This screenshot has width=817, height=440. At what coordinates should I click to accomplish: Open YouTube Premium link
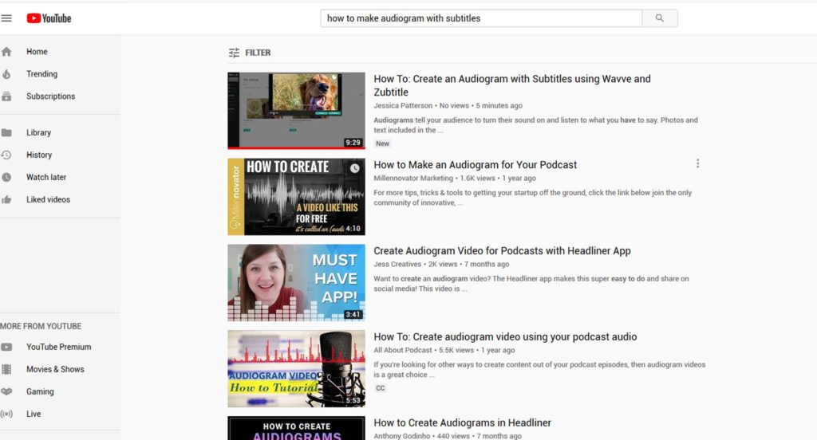coord(60,347)
